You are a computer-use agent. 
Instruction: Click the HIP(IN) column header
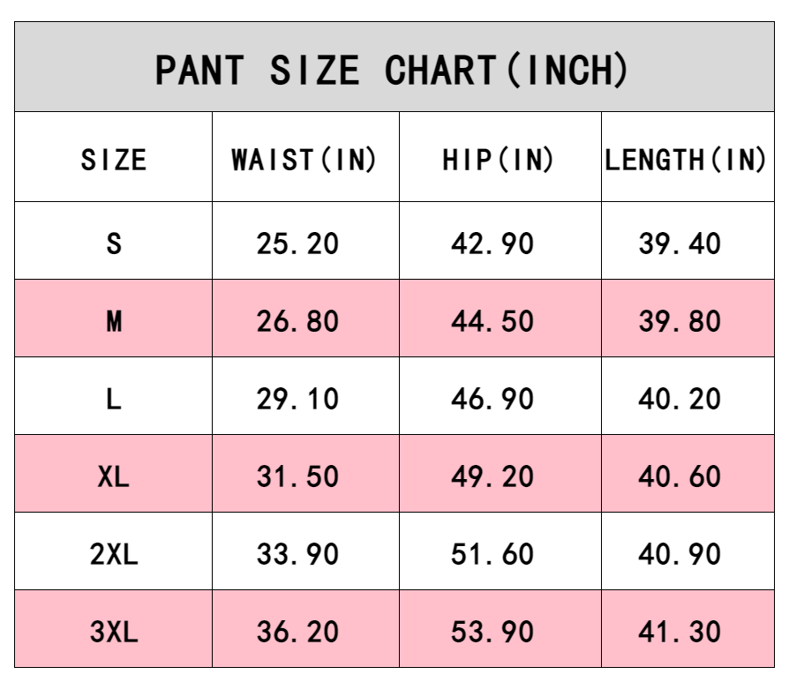tap(499, 160)
